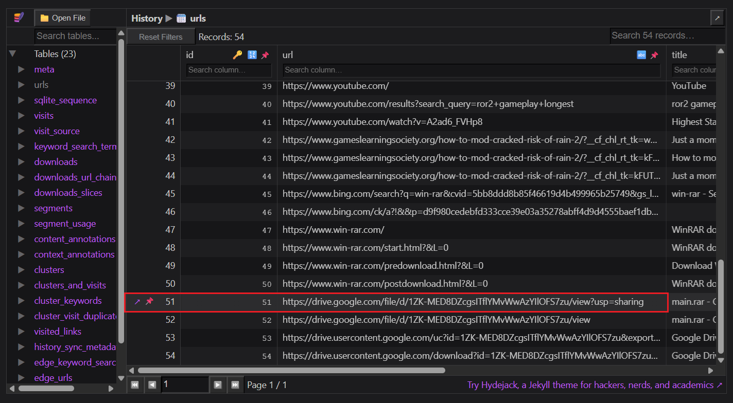
Task: Click the table scroll right arrow
Action: 711,370
